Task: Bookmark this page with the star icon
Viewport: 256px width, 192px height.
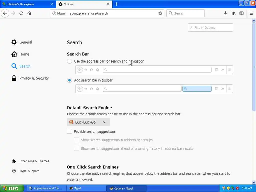Action: tap(160, 13)
